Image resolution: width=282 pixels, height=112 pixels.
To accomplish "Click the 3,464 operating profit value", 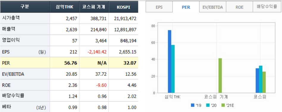I will pos(101,41).
